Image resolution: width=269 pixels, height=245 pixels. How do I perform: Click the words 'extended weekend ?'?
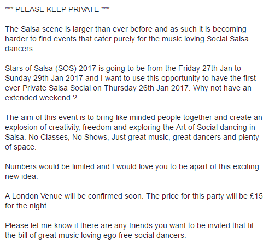pyautogui.click(x=41, y=98)
